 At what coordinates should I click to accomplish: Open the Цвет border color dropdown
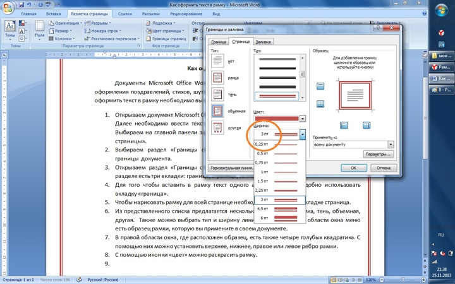click(x=302, y=119)
